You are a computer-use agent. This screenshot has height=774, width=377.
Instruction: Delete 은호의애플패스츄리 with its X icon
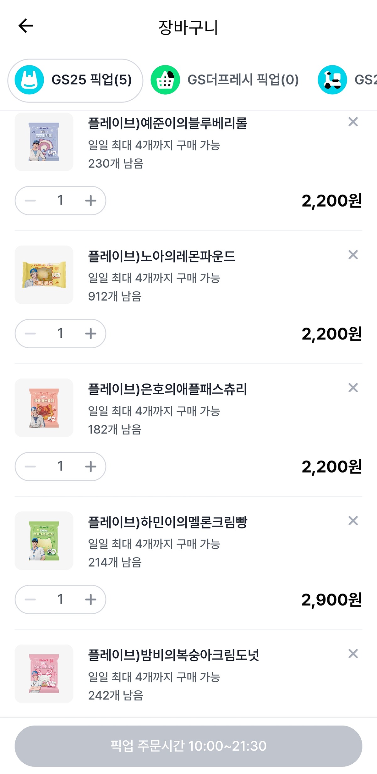pos(353,388)
